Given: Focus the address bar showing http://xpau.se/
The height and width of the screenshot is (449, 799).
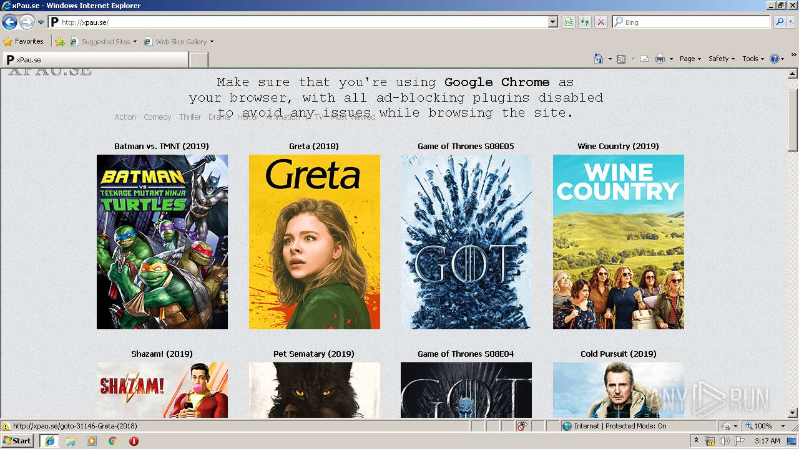Looking at the screenshot, I should [298, 22].
